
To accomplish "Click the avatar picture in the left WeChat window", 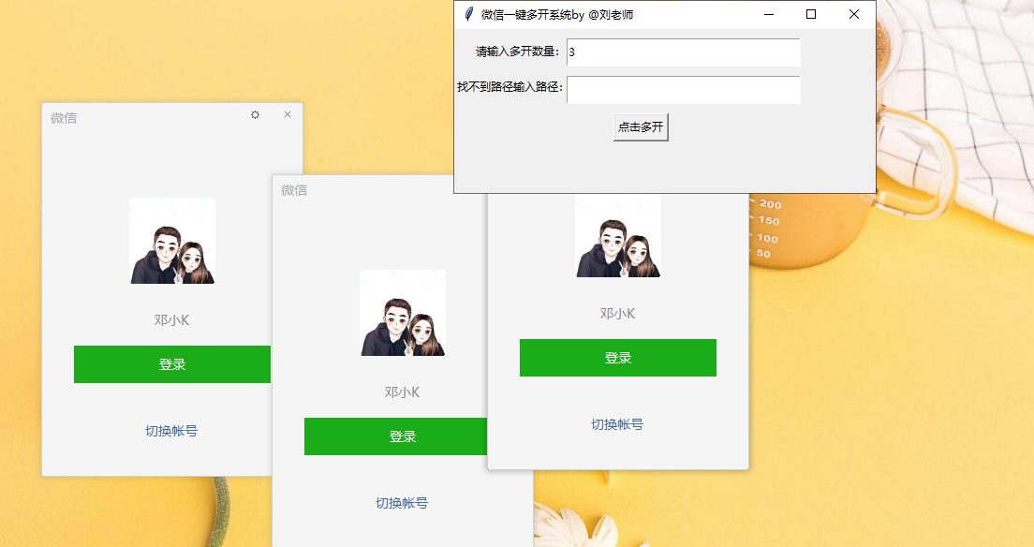I will [x=172, y=241].
